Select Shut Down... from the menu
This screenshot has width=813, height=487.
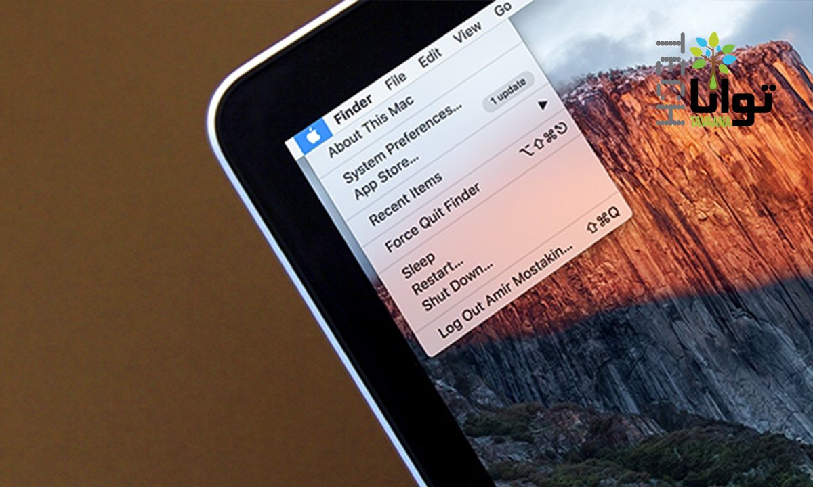tap(458, 287)
